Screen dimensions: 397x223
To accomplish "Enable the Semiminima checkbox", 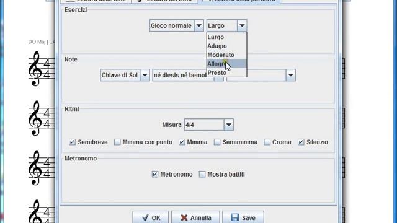I will (x=217, y=142).
